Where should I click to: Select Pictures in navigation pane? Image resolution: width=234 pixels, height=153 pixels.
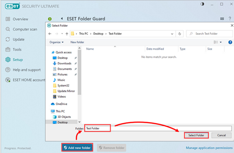point(62,75)
